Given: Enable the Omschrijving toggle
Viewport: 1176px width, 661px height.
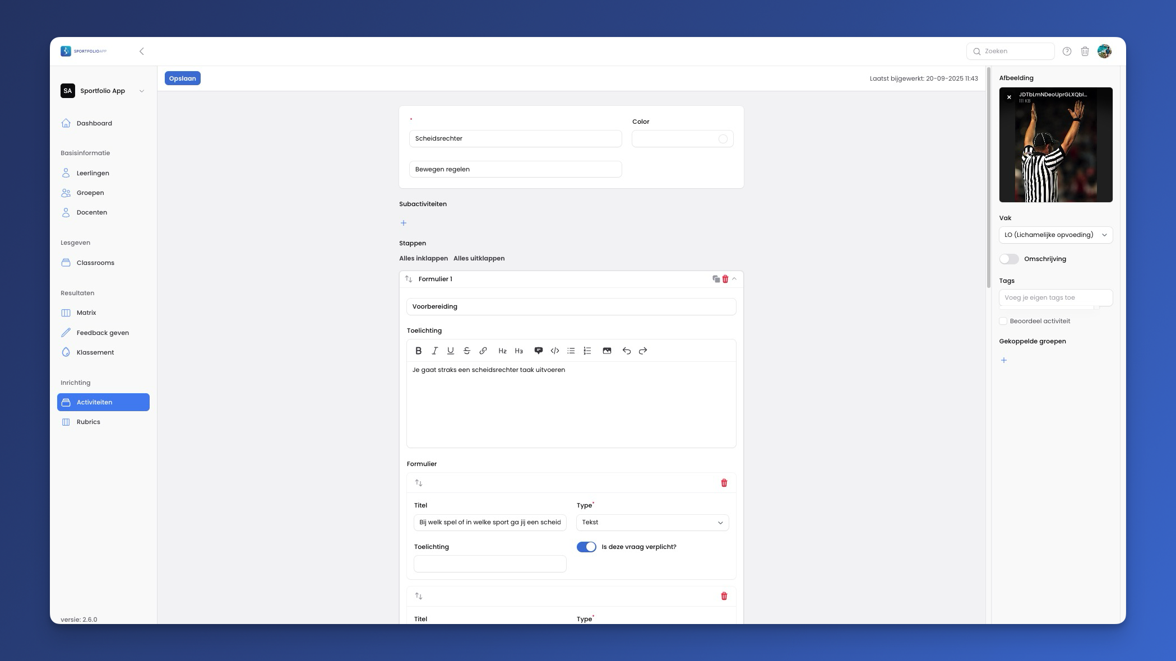Looking at the screenshot, I should 1009,259.
